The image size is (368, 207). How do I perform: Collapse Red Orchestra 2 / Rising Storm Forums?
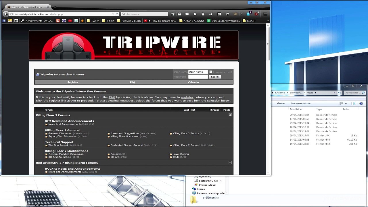click(230, 163)
